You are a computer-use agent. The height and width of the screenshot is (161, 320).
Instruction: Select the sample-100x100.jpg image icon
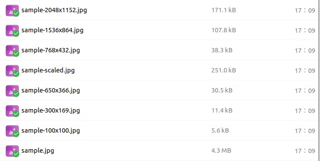12,131
